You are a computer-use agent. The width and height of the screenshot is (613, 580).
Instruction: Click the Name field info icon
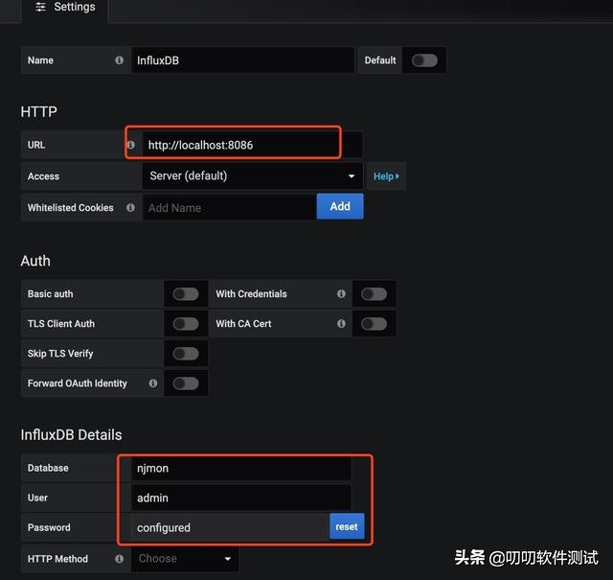coord(119,60)
